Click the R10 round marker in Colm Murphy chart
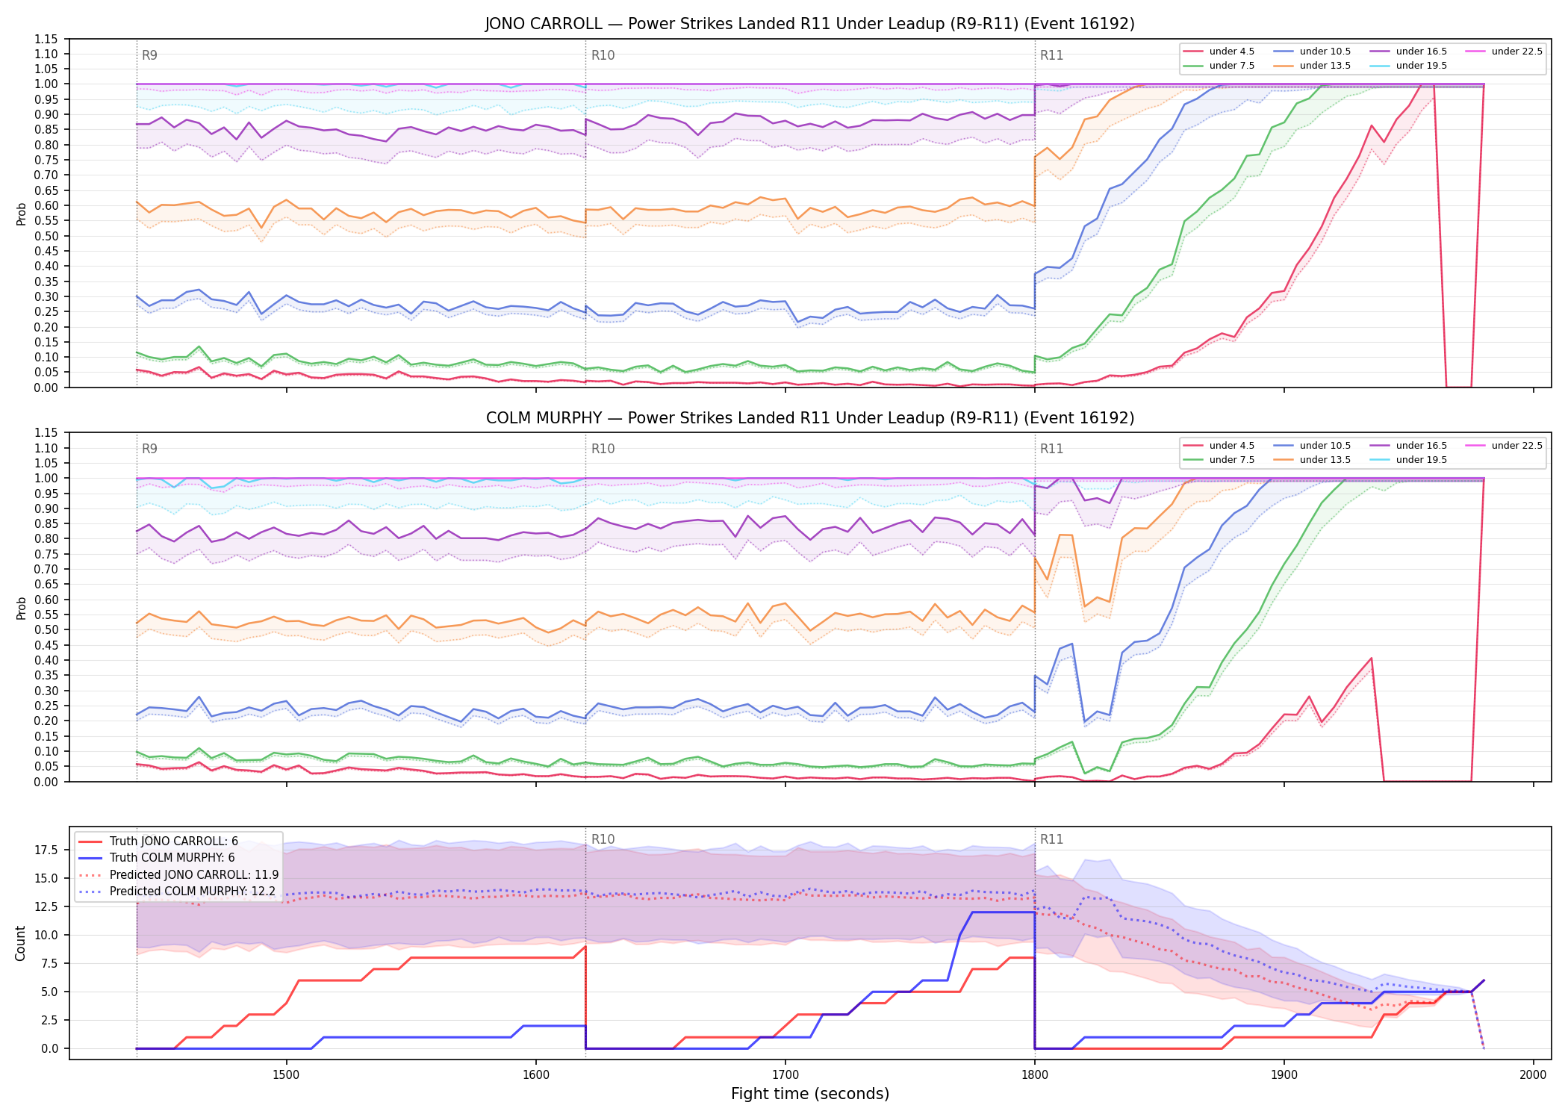This screenshot has width=1568, height=1120. click(x=603, y=449)
